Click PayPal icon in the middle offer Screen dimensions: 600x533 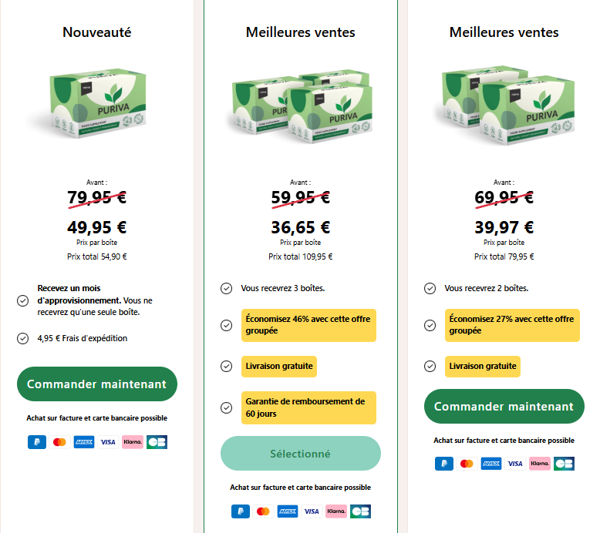[241, 511]
